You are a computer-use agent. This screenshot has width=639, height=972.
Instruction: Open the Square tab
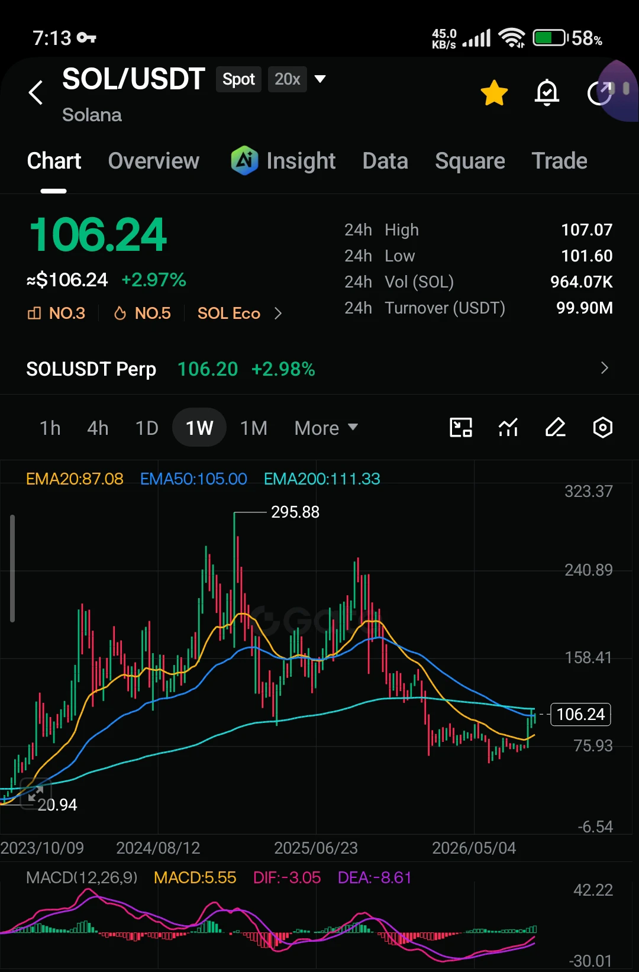pos(470,161)
